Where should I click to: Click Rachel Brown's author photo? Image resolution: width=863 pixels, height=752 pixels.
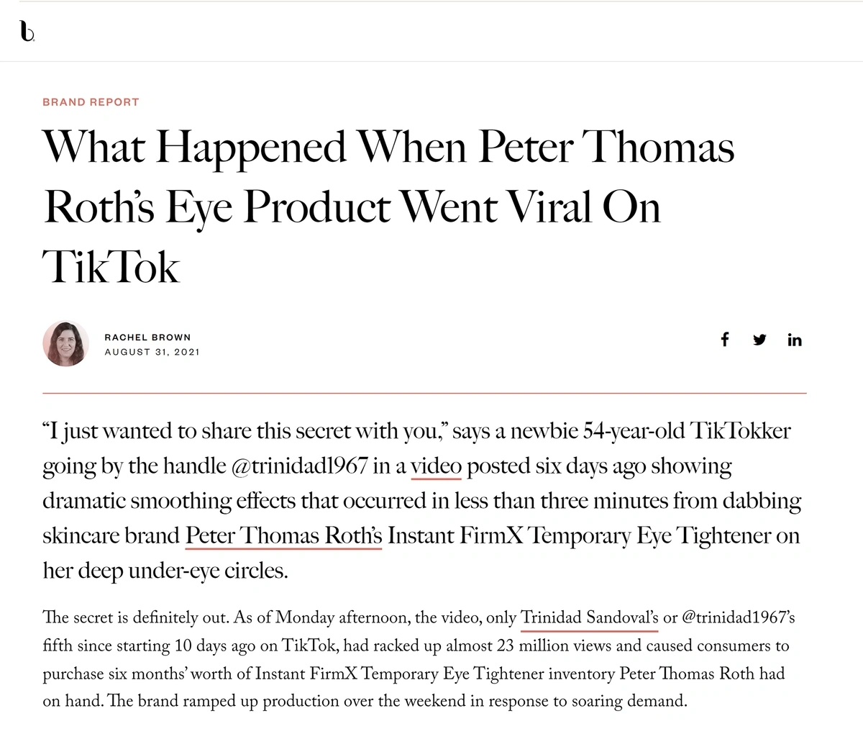click(66, 343)
